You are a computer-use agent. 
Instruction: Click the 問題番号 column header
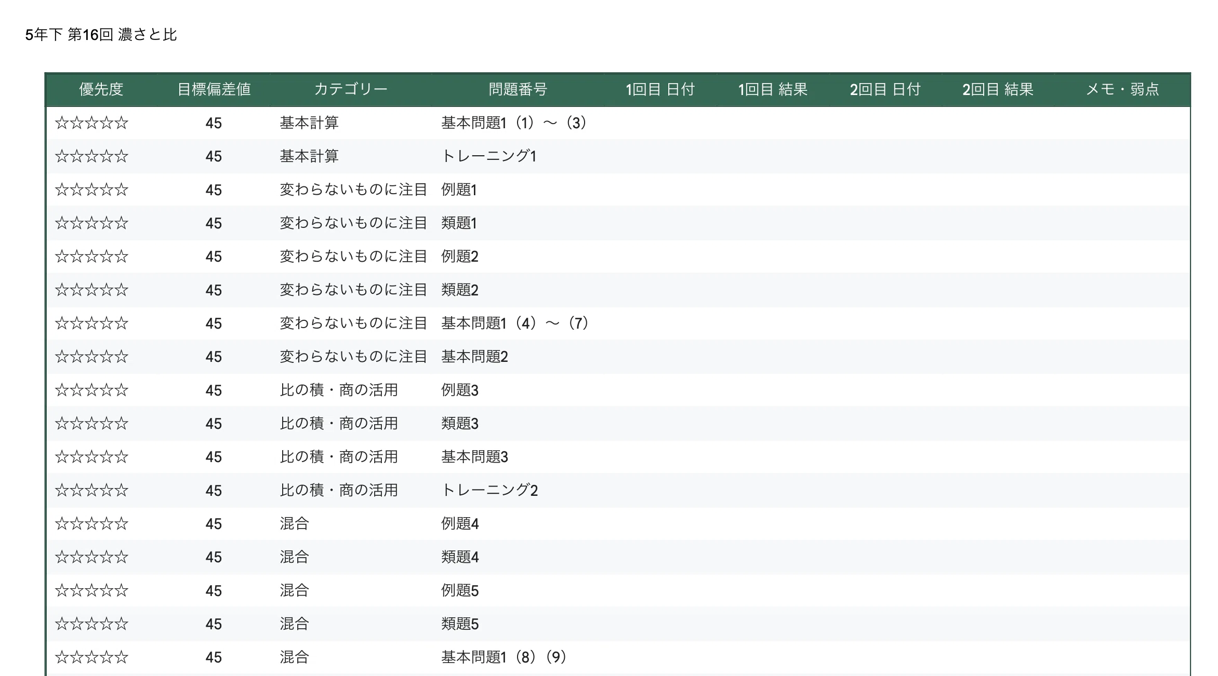pos(518,89)
